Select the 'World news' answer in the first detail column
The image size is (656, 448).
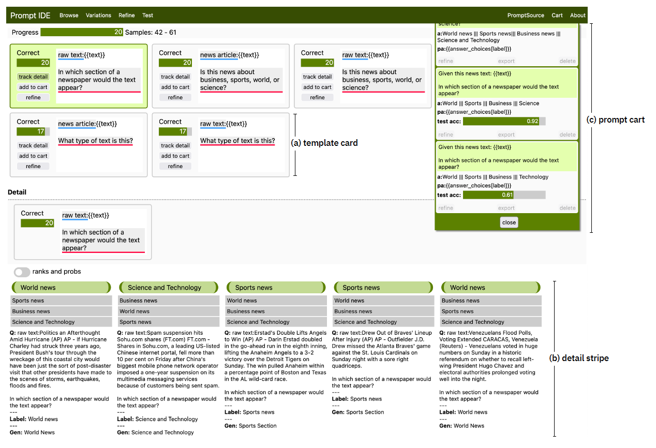pos(61,287)
